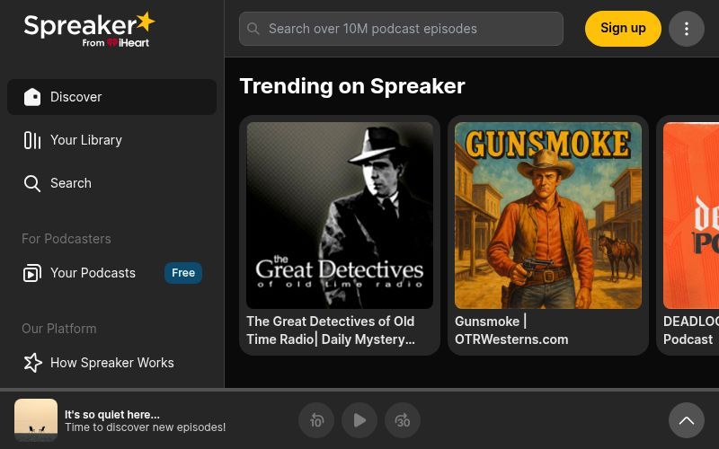Image resolution: width=719 pixels, height=449 pixels.
Task: Click the Our Platform section label
Action: tap(59, 329)
